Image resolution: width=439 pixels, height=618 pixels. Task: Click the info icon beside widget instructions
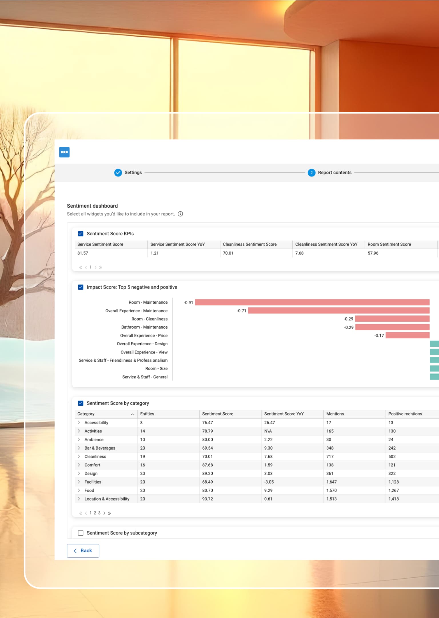pyautogui.click(x=180, y=214)
